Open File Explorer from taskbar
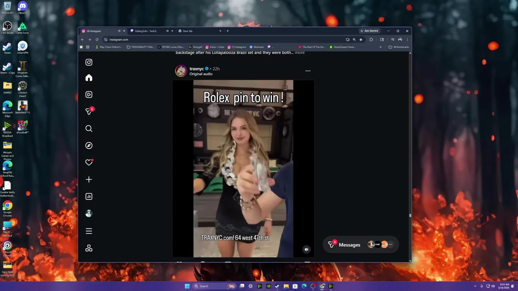Screen dimensions: 518x291 point(286,286)
